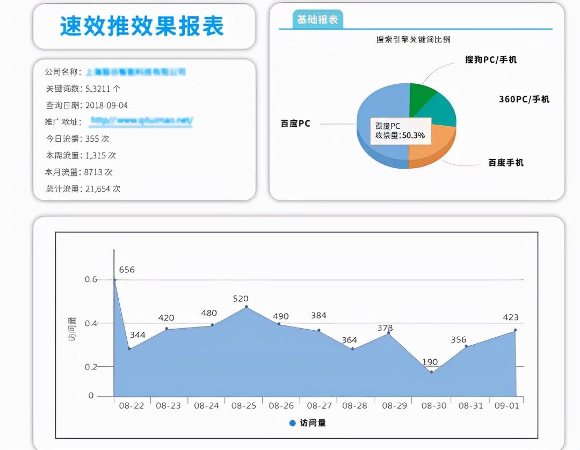Click the 384 data point on 08-27
The image size is (580, 450).
point(319,330)
